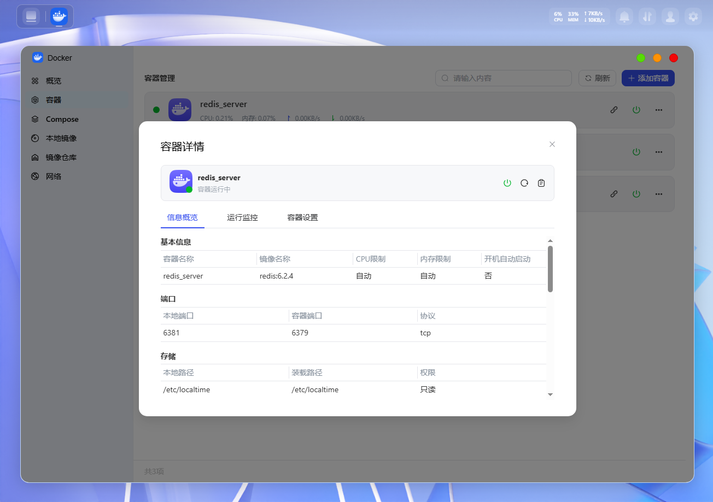Viewport: 713px width, 502px height.
Task: Open the three-dot menu of the last container row
Action: pos(659,194)
